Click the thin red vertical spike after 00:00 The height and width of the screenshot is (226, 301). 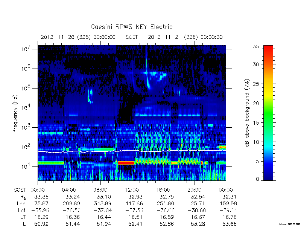coord(55,170)
